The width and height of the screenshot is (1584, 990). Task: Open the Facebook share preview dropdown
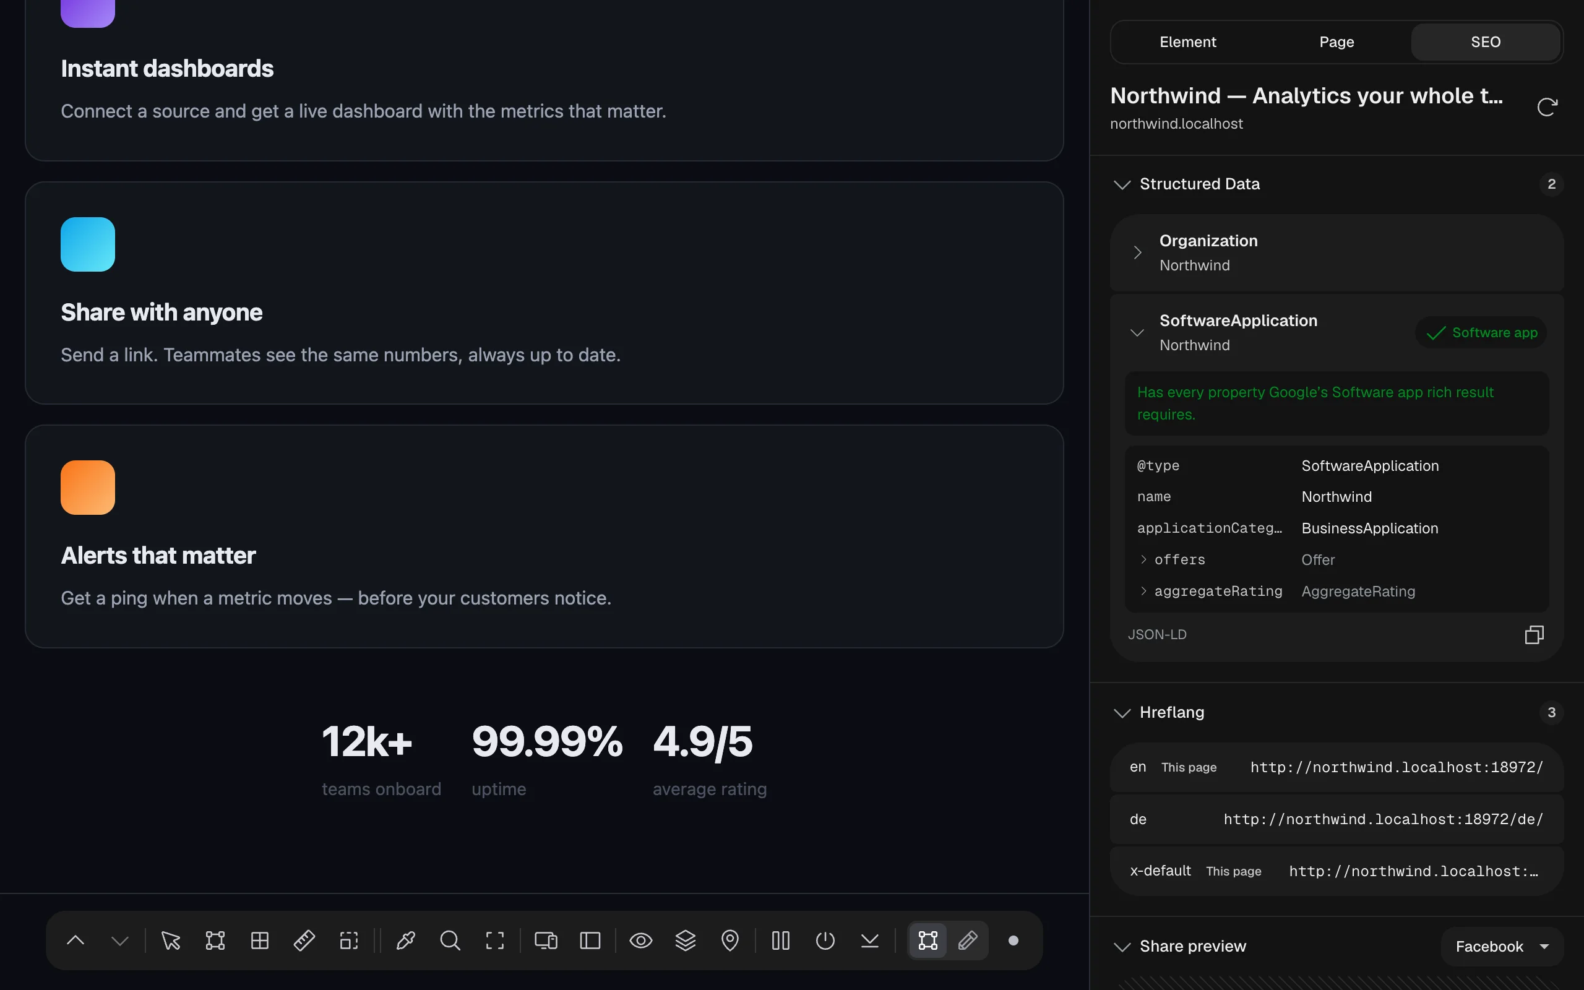click(x=1502, y=947)
